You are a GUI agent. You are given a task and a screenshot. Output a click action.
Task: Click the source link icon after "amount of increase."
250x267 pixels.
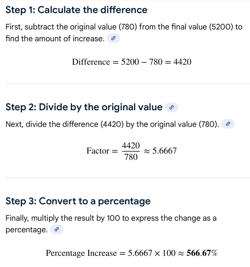(x=113, y=39)
